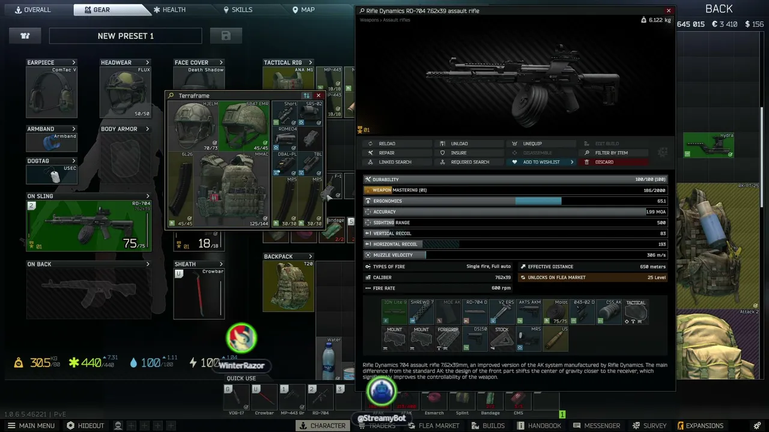Click the BACK button

(719, 9)
